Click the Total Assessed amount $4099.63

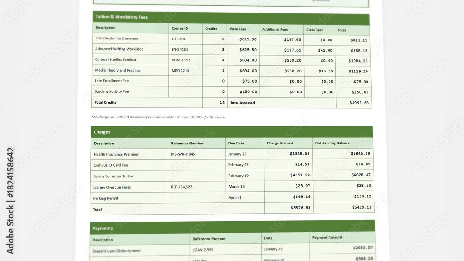[x=359, y=103]
